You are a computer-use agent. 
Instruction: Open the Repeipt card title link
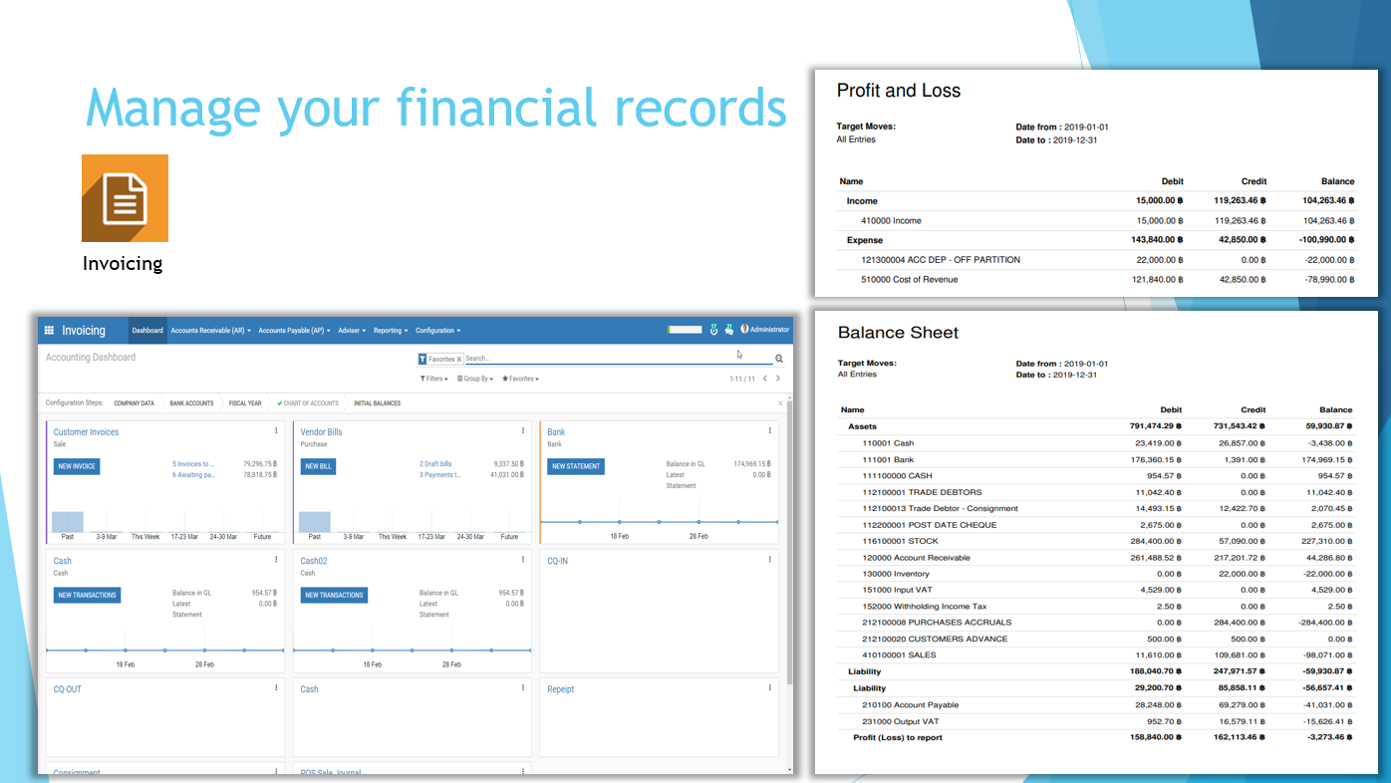(561, 689)
